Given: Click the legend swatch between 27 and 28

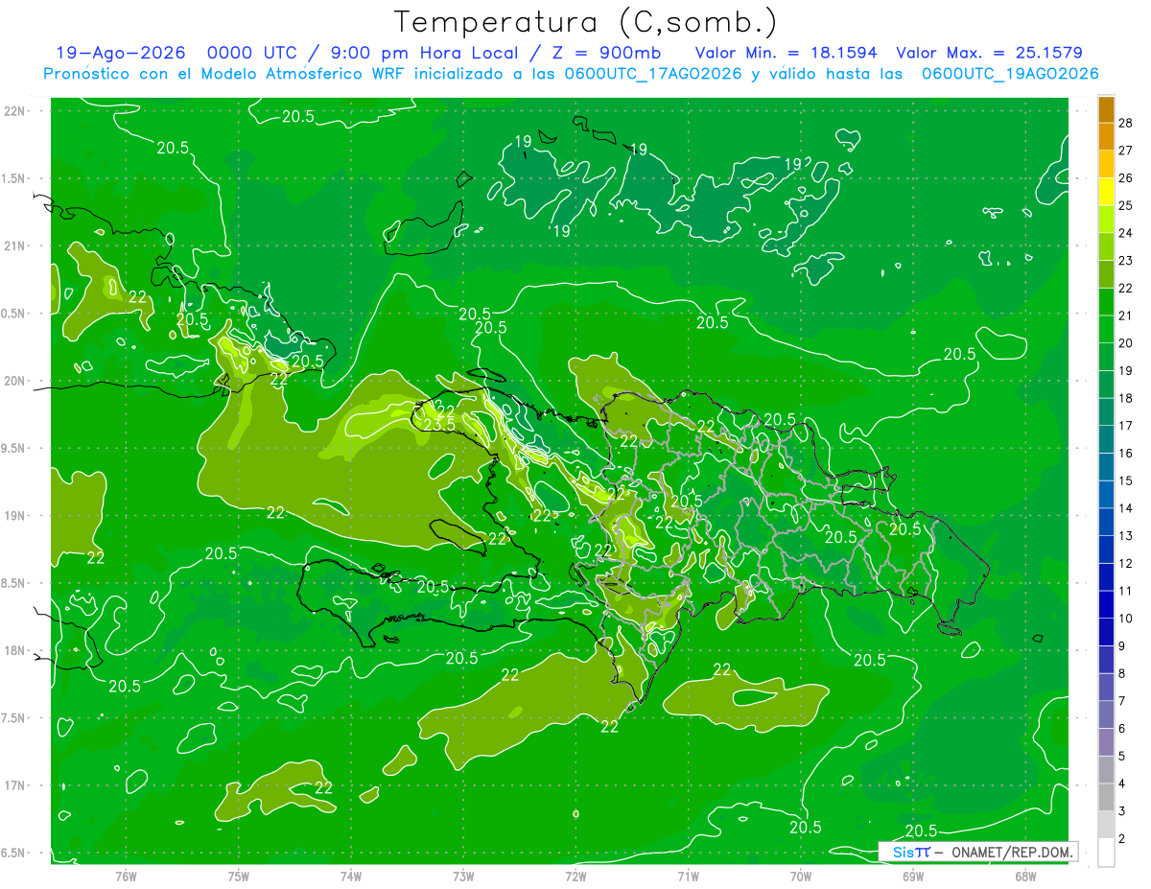Looking at the screenshot, I should click(x=1106, y=136).
